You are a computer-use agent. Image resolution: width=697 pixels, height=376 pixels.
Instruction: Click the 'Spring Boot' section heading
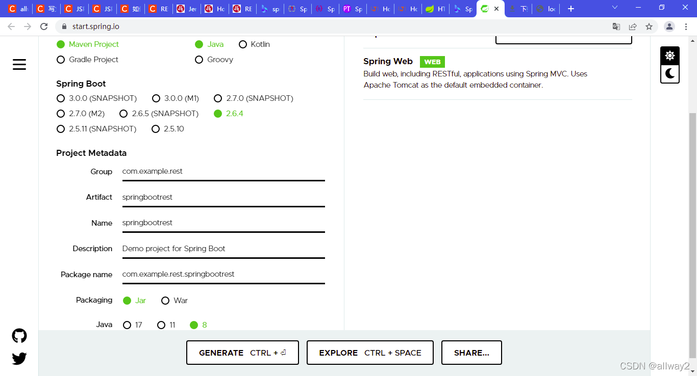pos(81,84)
